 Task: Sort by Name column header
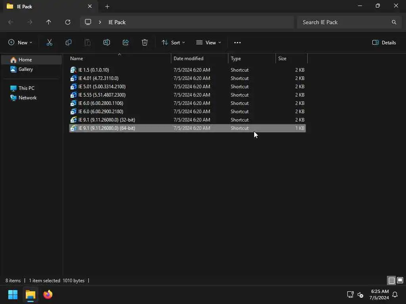119,59
